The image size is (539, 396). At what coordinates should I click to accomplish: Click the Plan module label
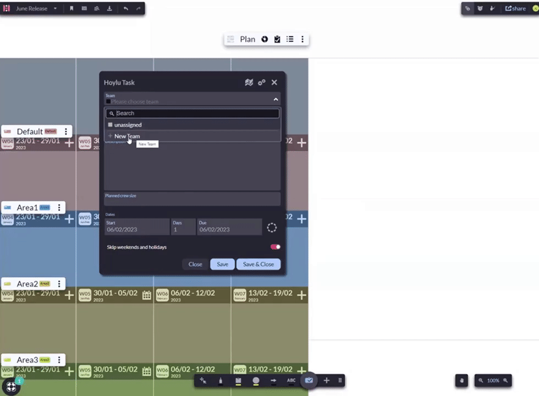[248, 39]
